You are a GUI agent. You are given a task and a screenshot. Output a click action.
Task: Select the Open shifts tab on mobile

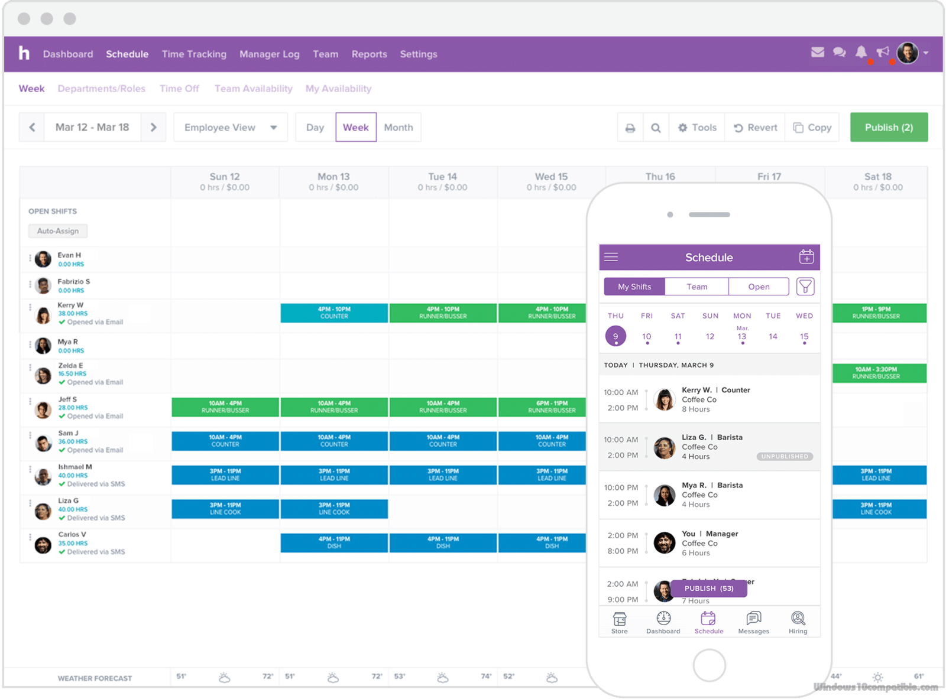point(759,287)
